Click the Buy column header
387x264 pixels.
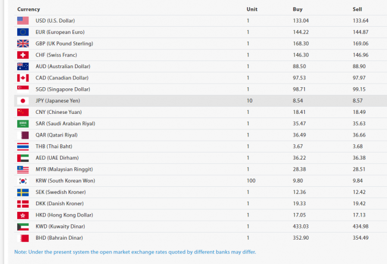coord(298,9)
